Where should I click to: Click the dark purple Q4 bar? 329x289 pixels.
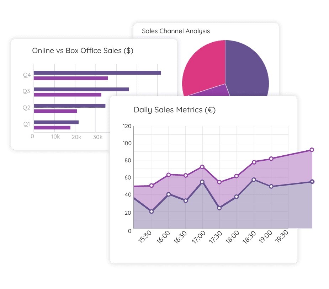[97, 73]
